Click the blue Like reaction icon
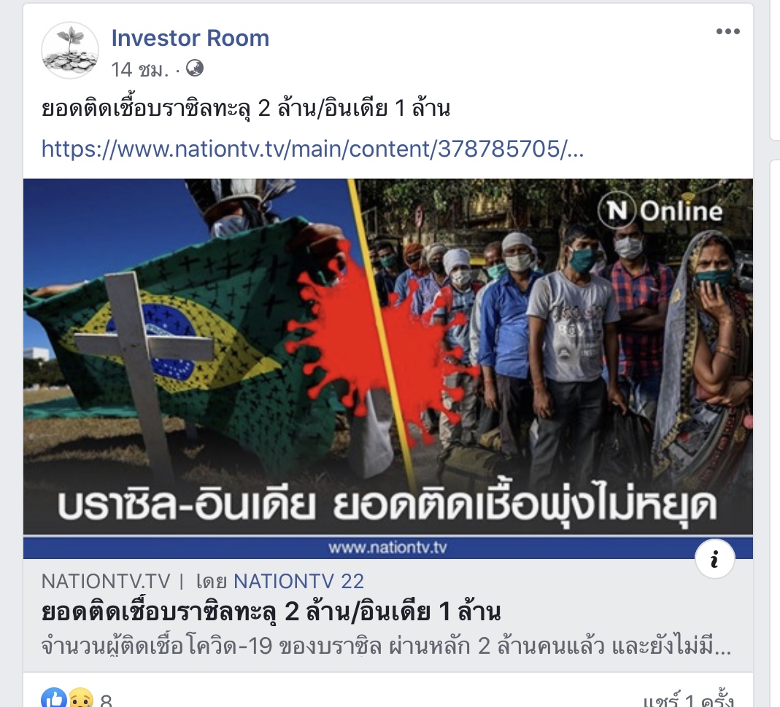The width and height of the screenshot is (780, 707). pyautogui.click(x=53, y=698)
